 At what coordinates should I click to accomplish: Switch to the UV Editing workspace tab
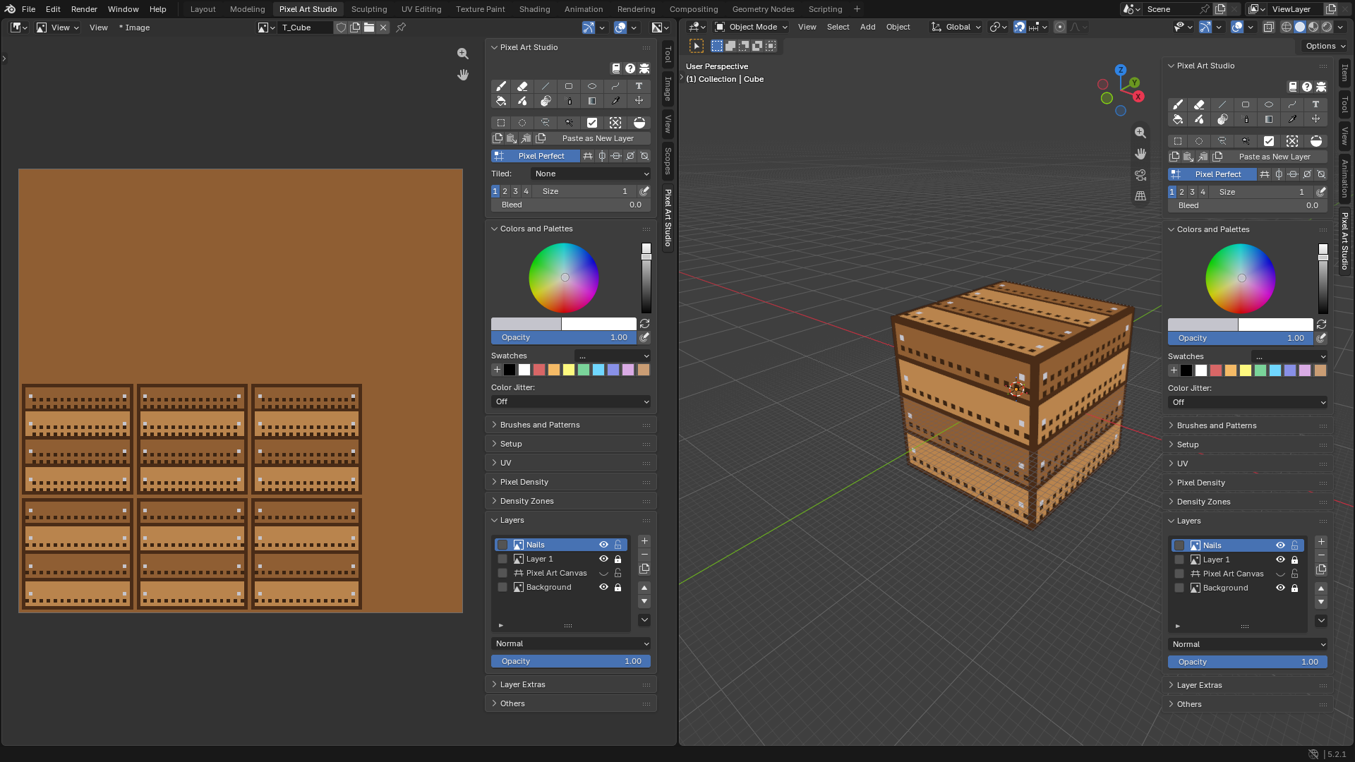(x=421, y=9)
